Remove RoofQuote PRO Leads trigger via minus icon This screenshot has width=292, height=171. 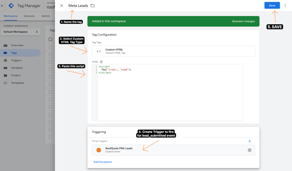[x=250, y=150]
